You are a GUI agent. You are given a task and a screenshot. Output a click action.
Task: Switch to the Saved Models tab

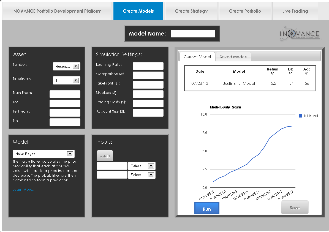233,57
